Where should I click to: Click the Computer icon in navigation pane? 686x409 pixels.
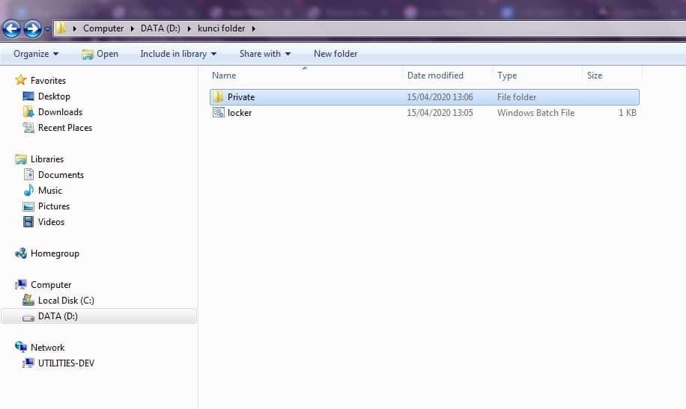click(x=20, y=284)
